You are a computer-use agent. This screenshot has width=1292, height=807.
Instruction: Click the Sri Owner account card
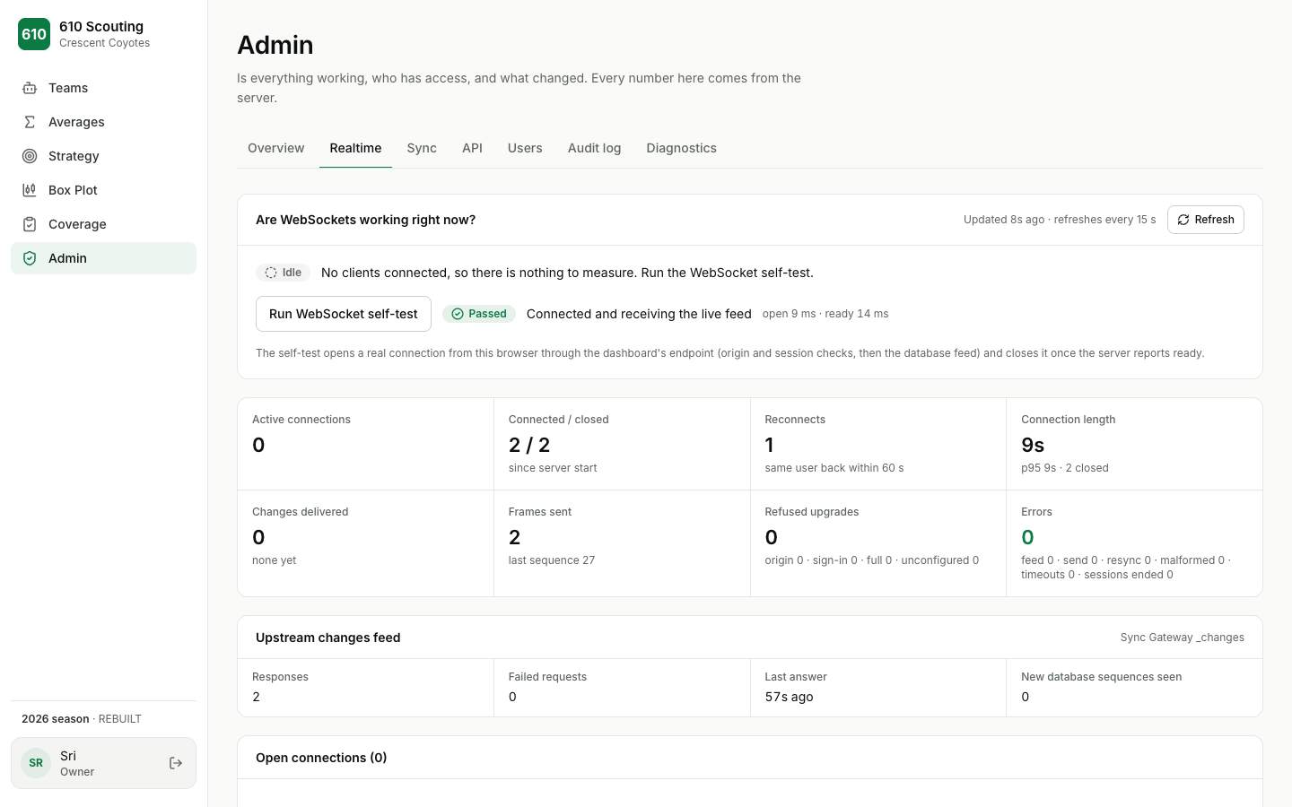[103, 763]
